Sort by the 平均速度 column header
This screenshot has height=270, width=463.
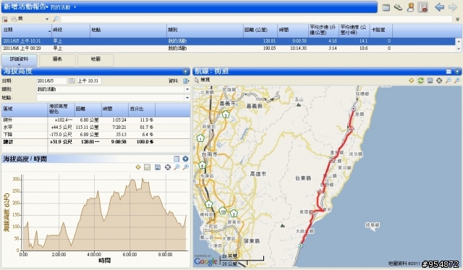[x=354, y=30]
